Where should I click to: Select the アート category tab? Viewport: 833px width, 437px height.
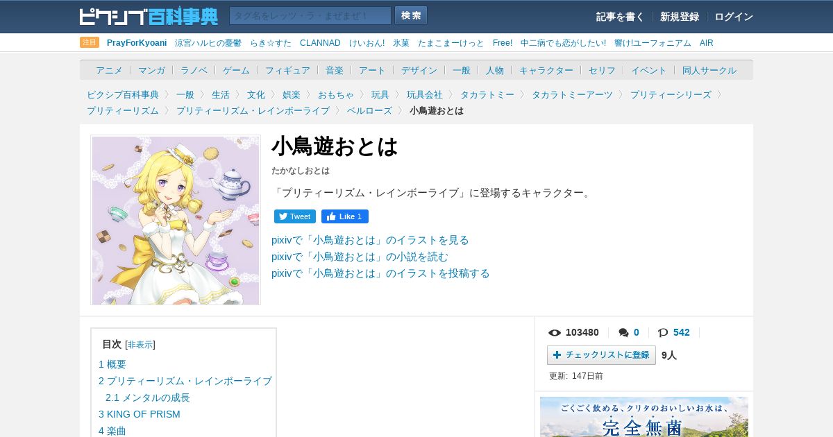pos(372,70)
